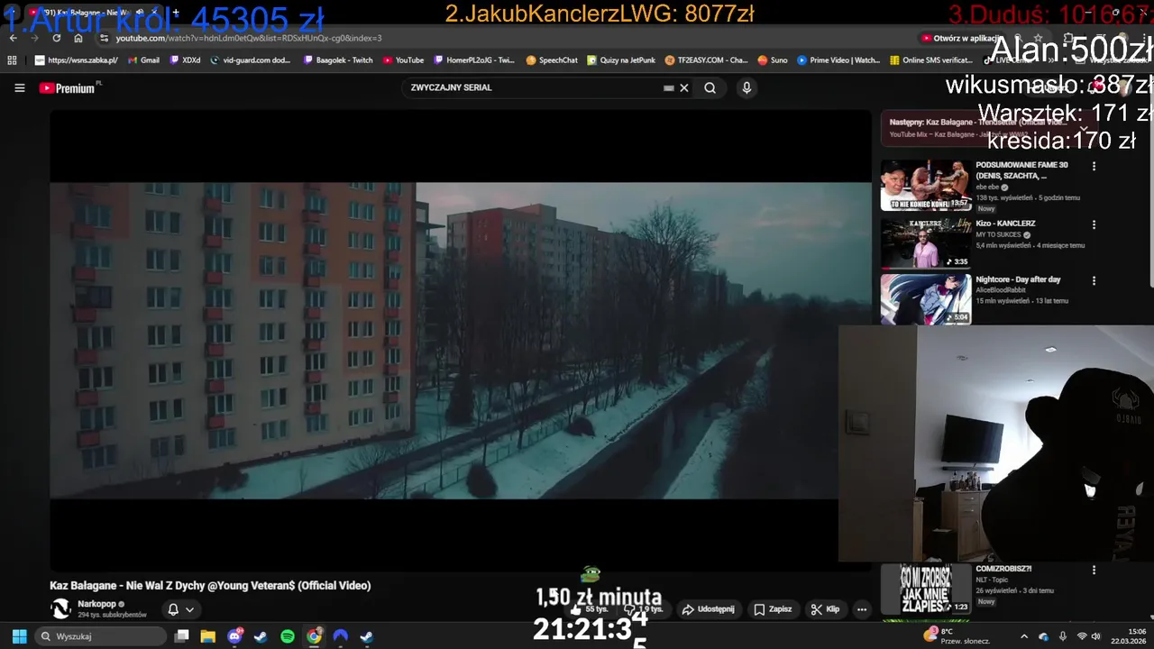1154x649 pixels.
Task: Open Wi-Fi network tray icon
Action: click(1082, 636)
